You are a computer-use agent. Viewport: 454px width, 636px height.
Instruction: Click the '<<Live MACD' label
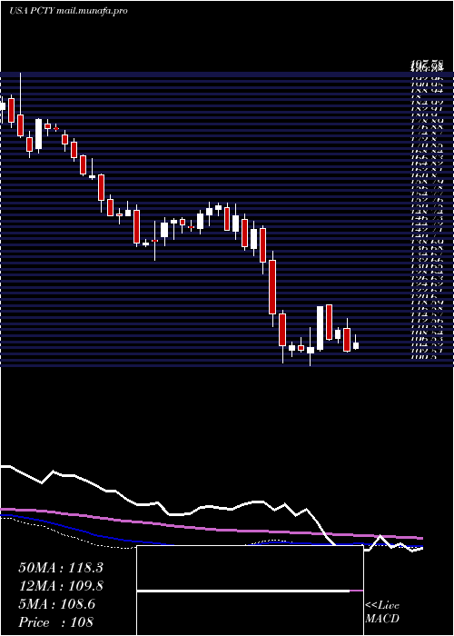click(382, 612)
